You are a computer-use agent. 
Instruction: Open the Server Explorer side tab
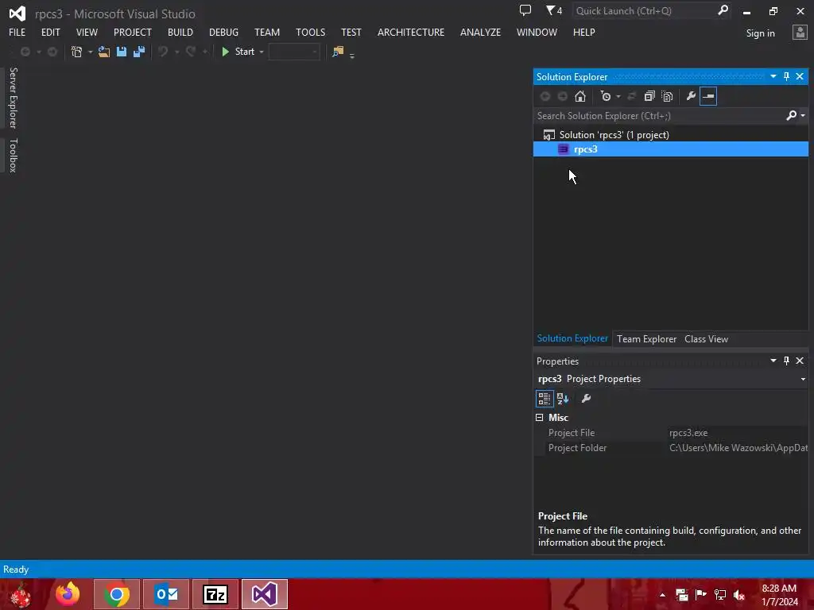pos(13,98)
